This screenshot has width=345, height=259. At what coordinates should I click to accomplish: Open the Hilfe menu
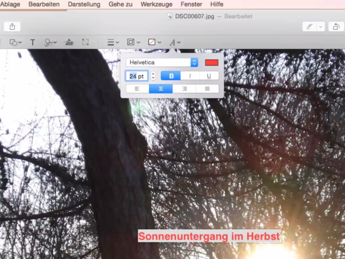click(x=217, y=4)
